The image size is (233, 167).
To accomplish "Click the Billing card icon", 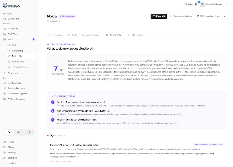I will click(x=5, y=147).
